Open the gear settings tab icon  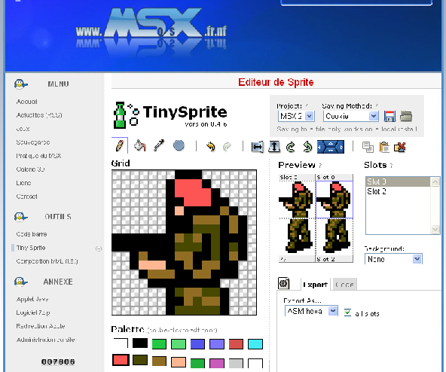[x=283, y=283]
